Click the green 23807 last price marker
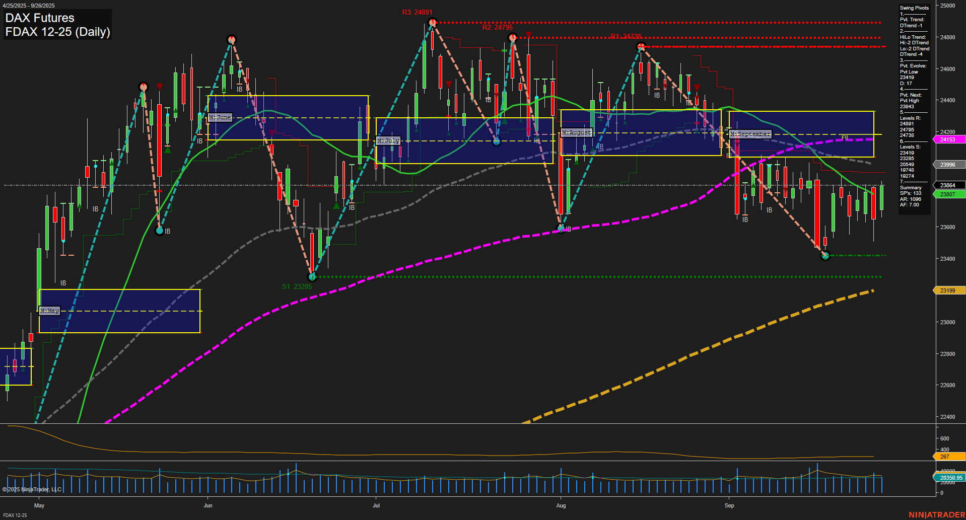The height and width of the screenshot is (520, 966). click(x=949, y=195)
